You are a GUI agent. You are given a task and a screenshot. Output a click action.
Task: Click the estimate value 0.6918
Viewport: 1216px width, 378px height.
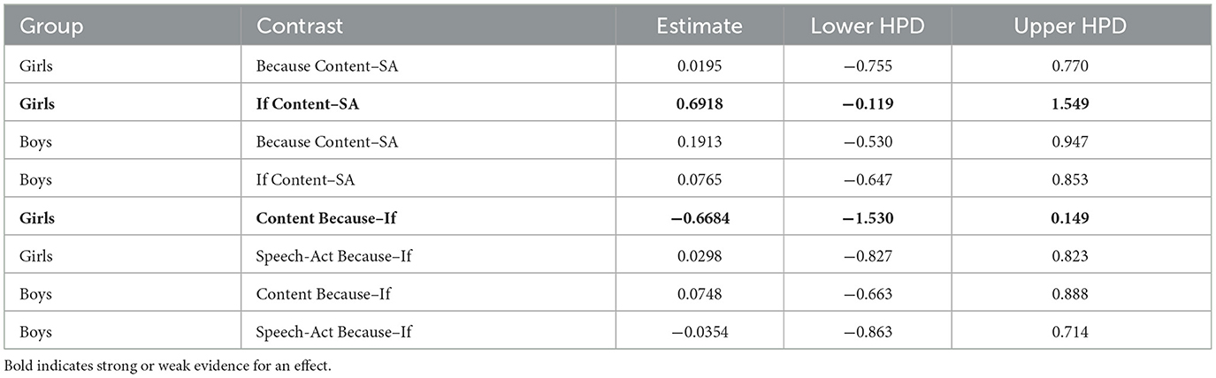(x=699, y=103)
